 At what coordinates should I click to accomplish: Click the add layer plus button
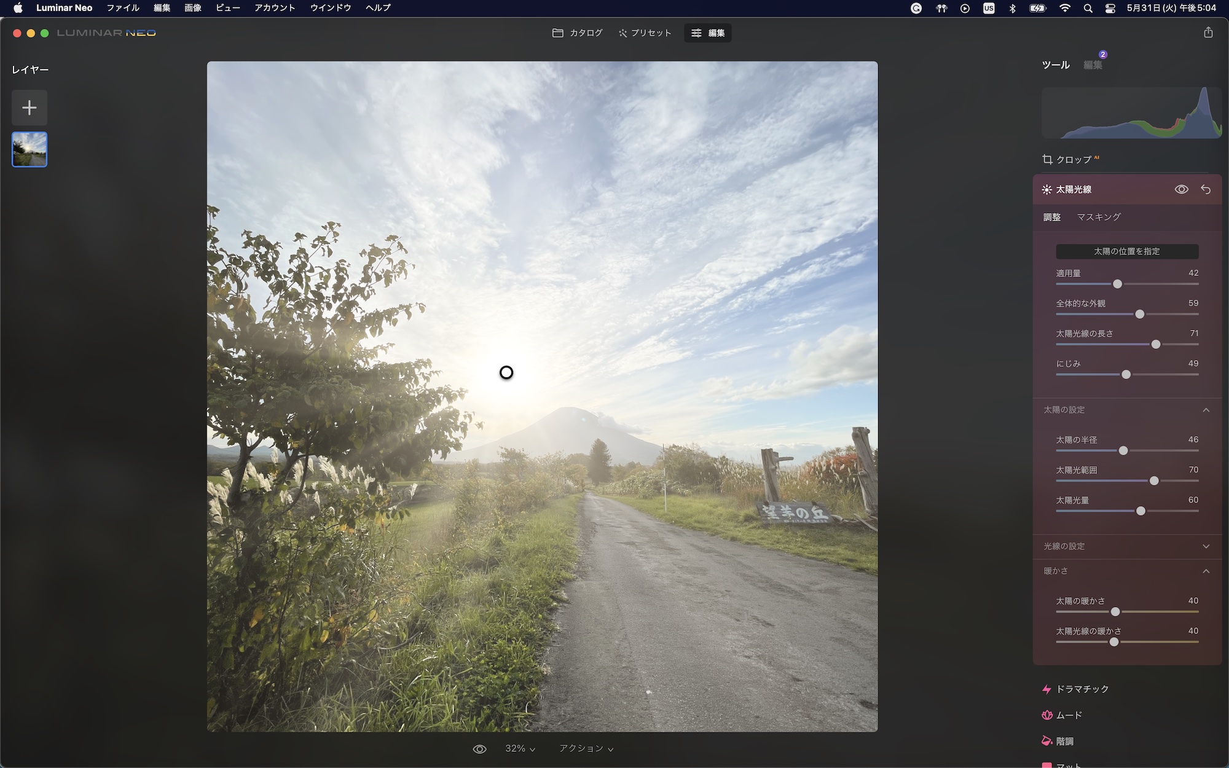point(29,108)
